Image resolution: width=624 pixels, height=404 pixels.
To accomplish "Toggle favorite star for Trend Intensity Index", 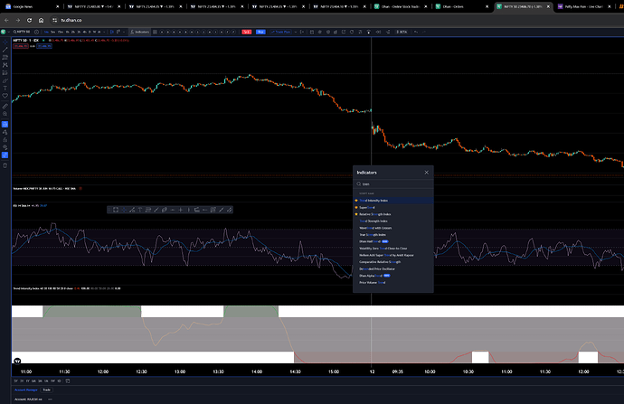I will 356,201.
